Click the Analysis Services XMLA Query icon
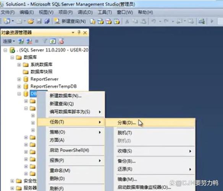 117,21
